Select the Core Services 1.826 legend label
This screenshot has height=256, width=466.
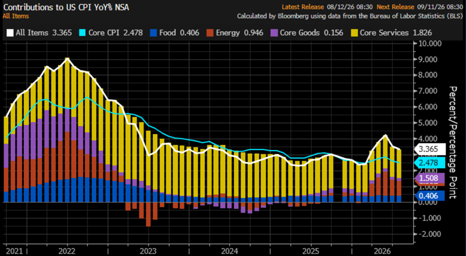(396, 32)
